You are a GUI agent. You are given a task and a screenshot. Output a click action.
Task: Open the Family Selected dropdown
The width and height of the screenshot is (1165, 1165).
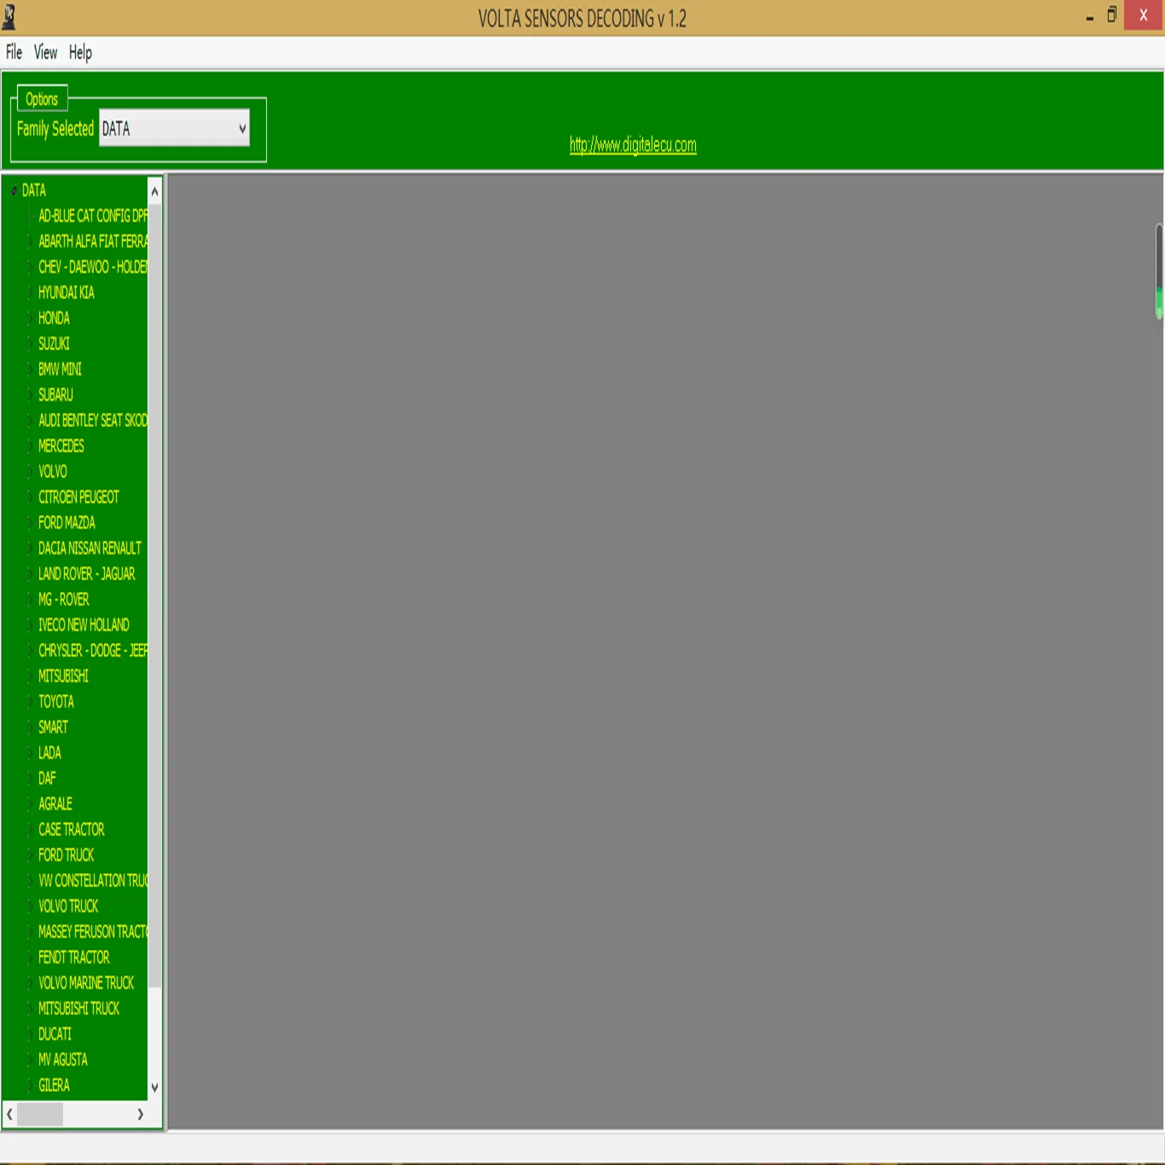tap(174, 128)
